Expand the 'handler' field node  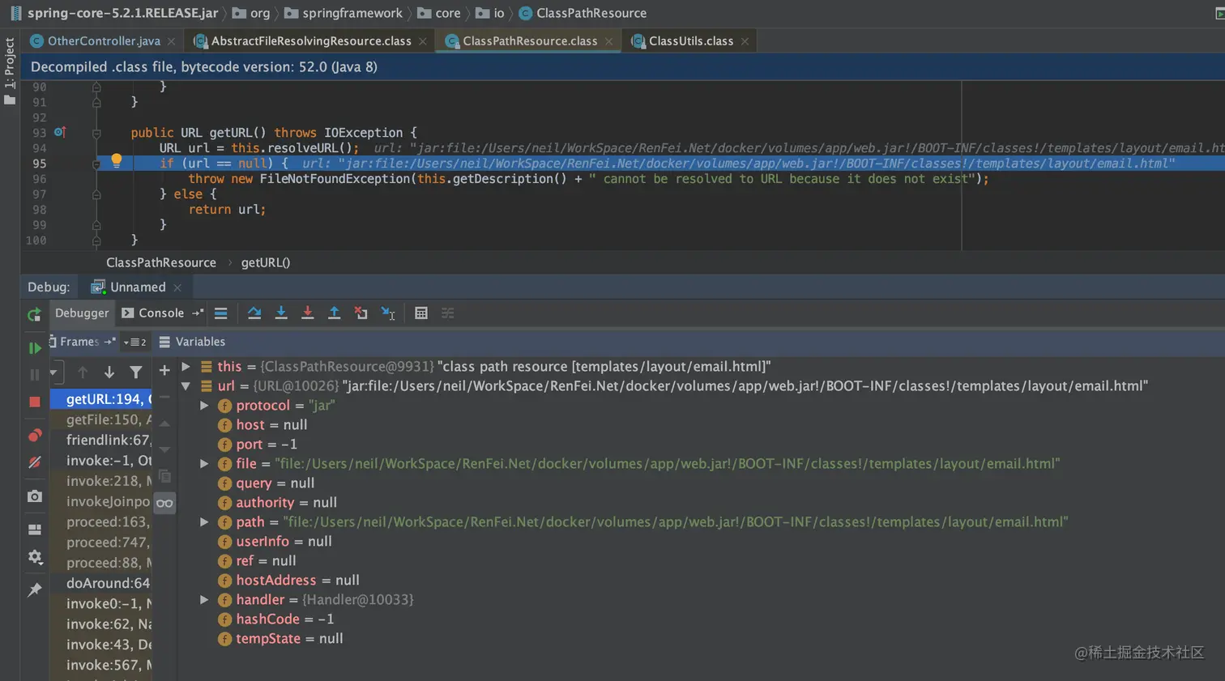coord(204,600)
